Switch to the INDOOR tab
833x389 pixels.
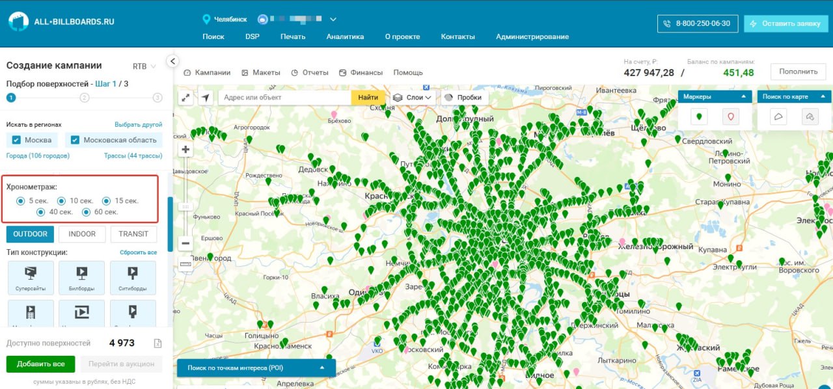coord(82,234)
